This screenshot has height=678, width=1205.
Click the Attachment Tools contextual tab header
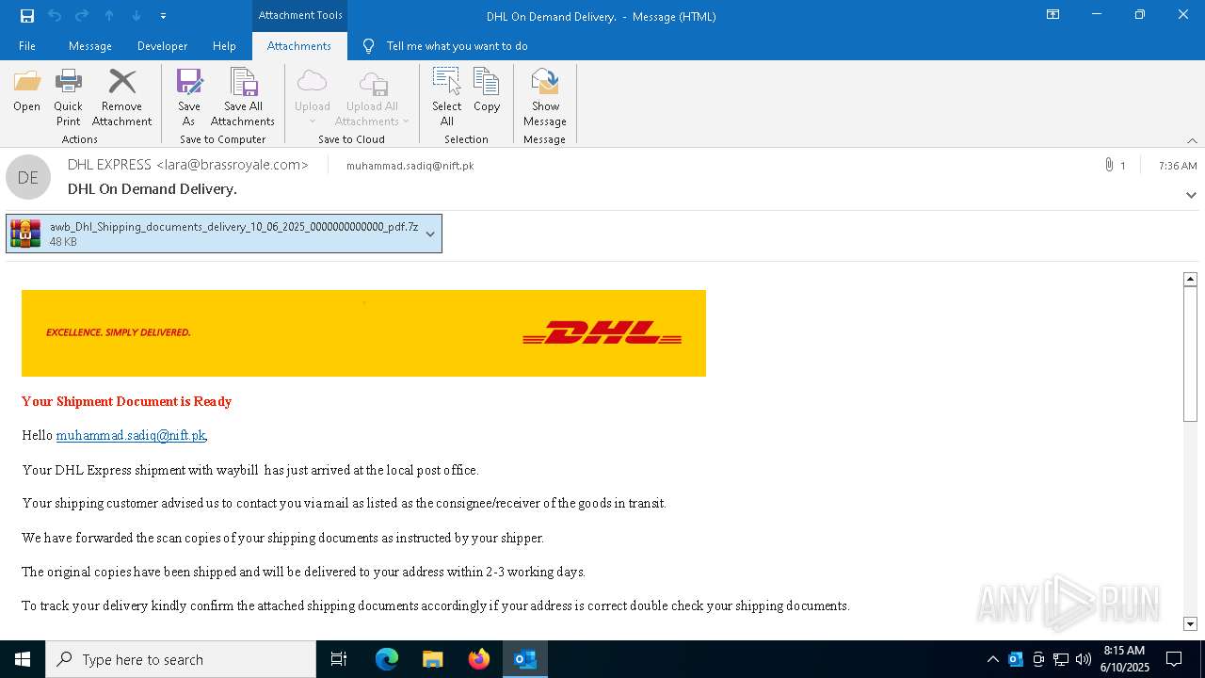[x=300, y=15]
